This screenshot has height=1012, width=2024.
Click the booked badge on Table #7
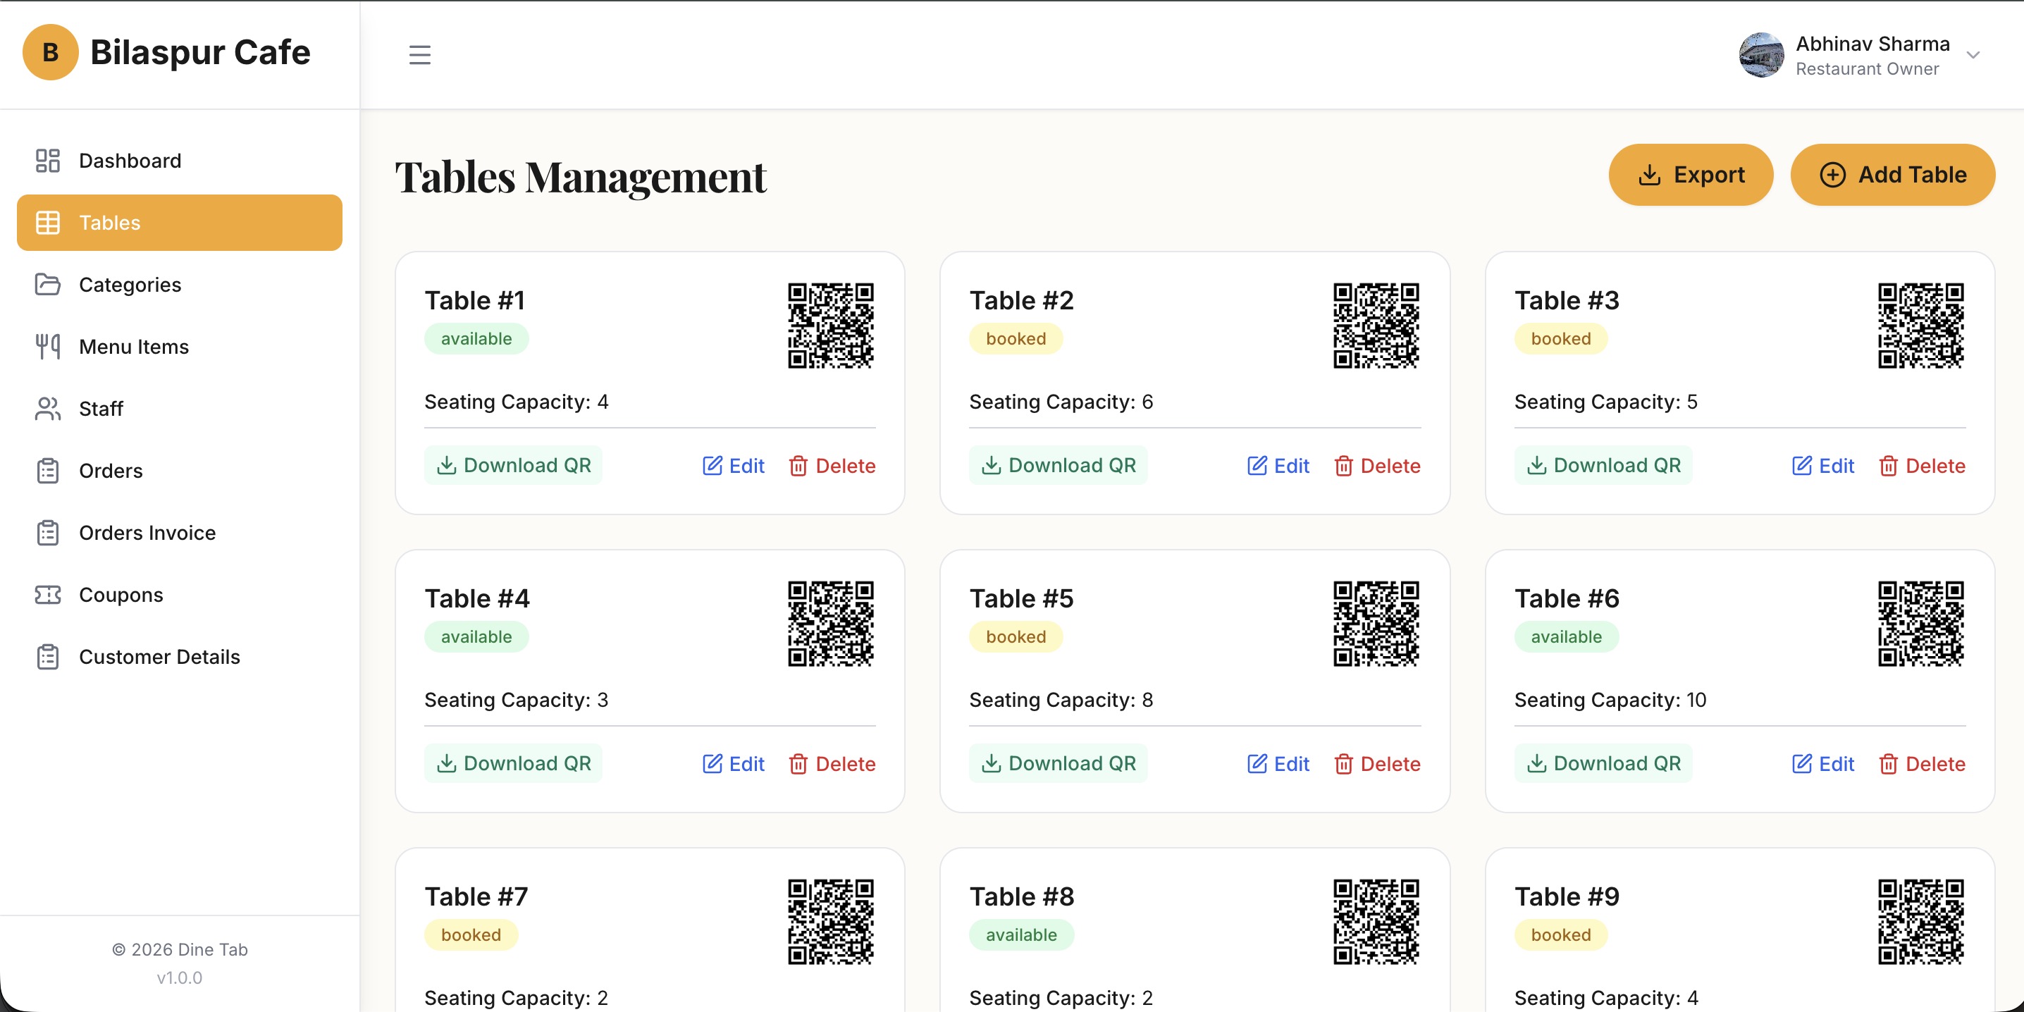pyautogui.click(x=471, y=934)
